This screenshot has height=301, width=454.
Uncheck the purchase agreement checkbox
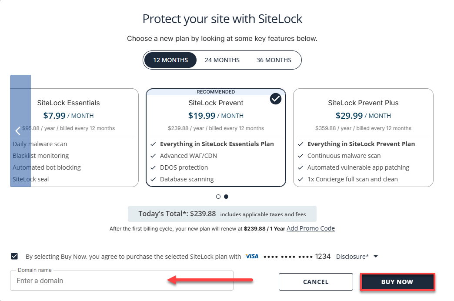(x=14, y=256)
